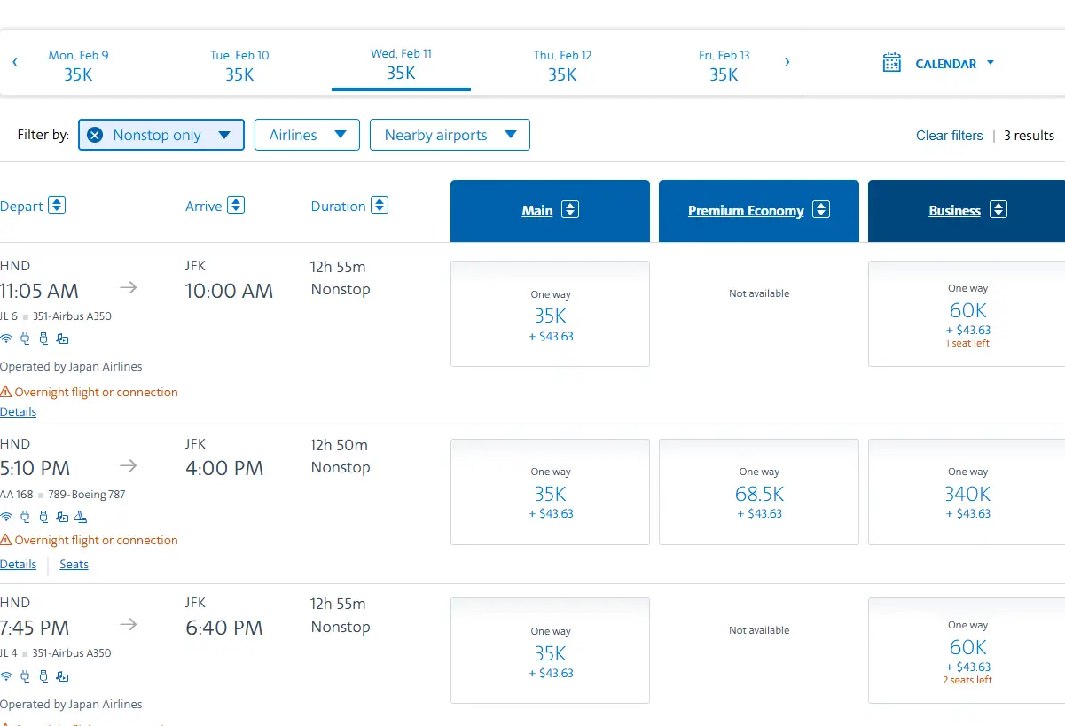Sort results by Duration
The width and height of the screenshot is (1065, 726).
point(380,206)
